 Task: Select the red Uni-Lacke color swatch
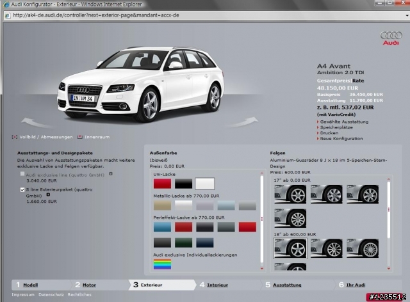162,184
